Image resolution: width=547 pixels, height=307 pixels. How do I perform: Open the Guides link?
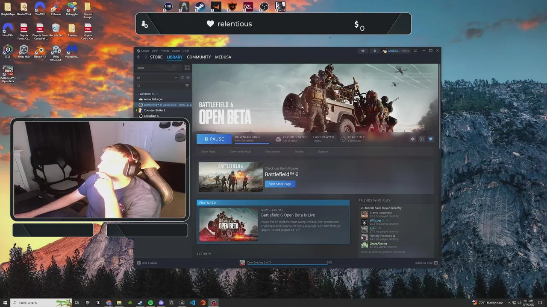coord(299,151)
